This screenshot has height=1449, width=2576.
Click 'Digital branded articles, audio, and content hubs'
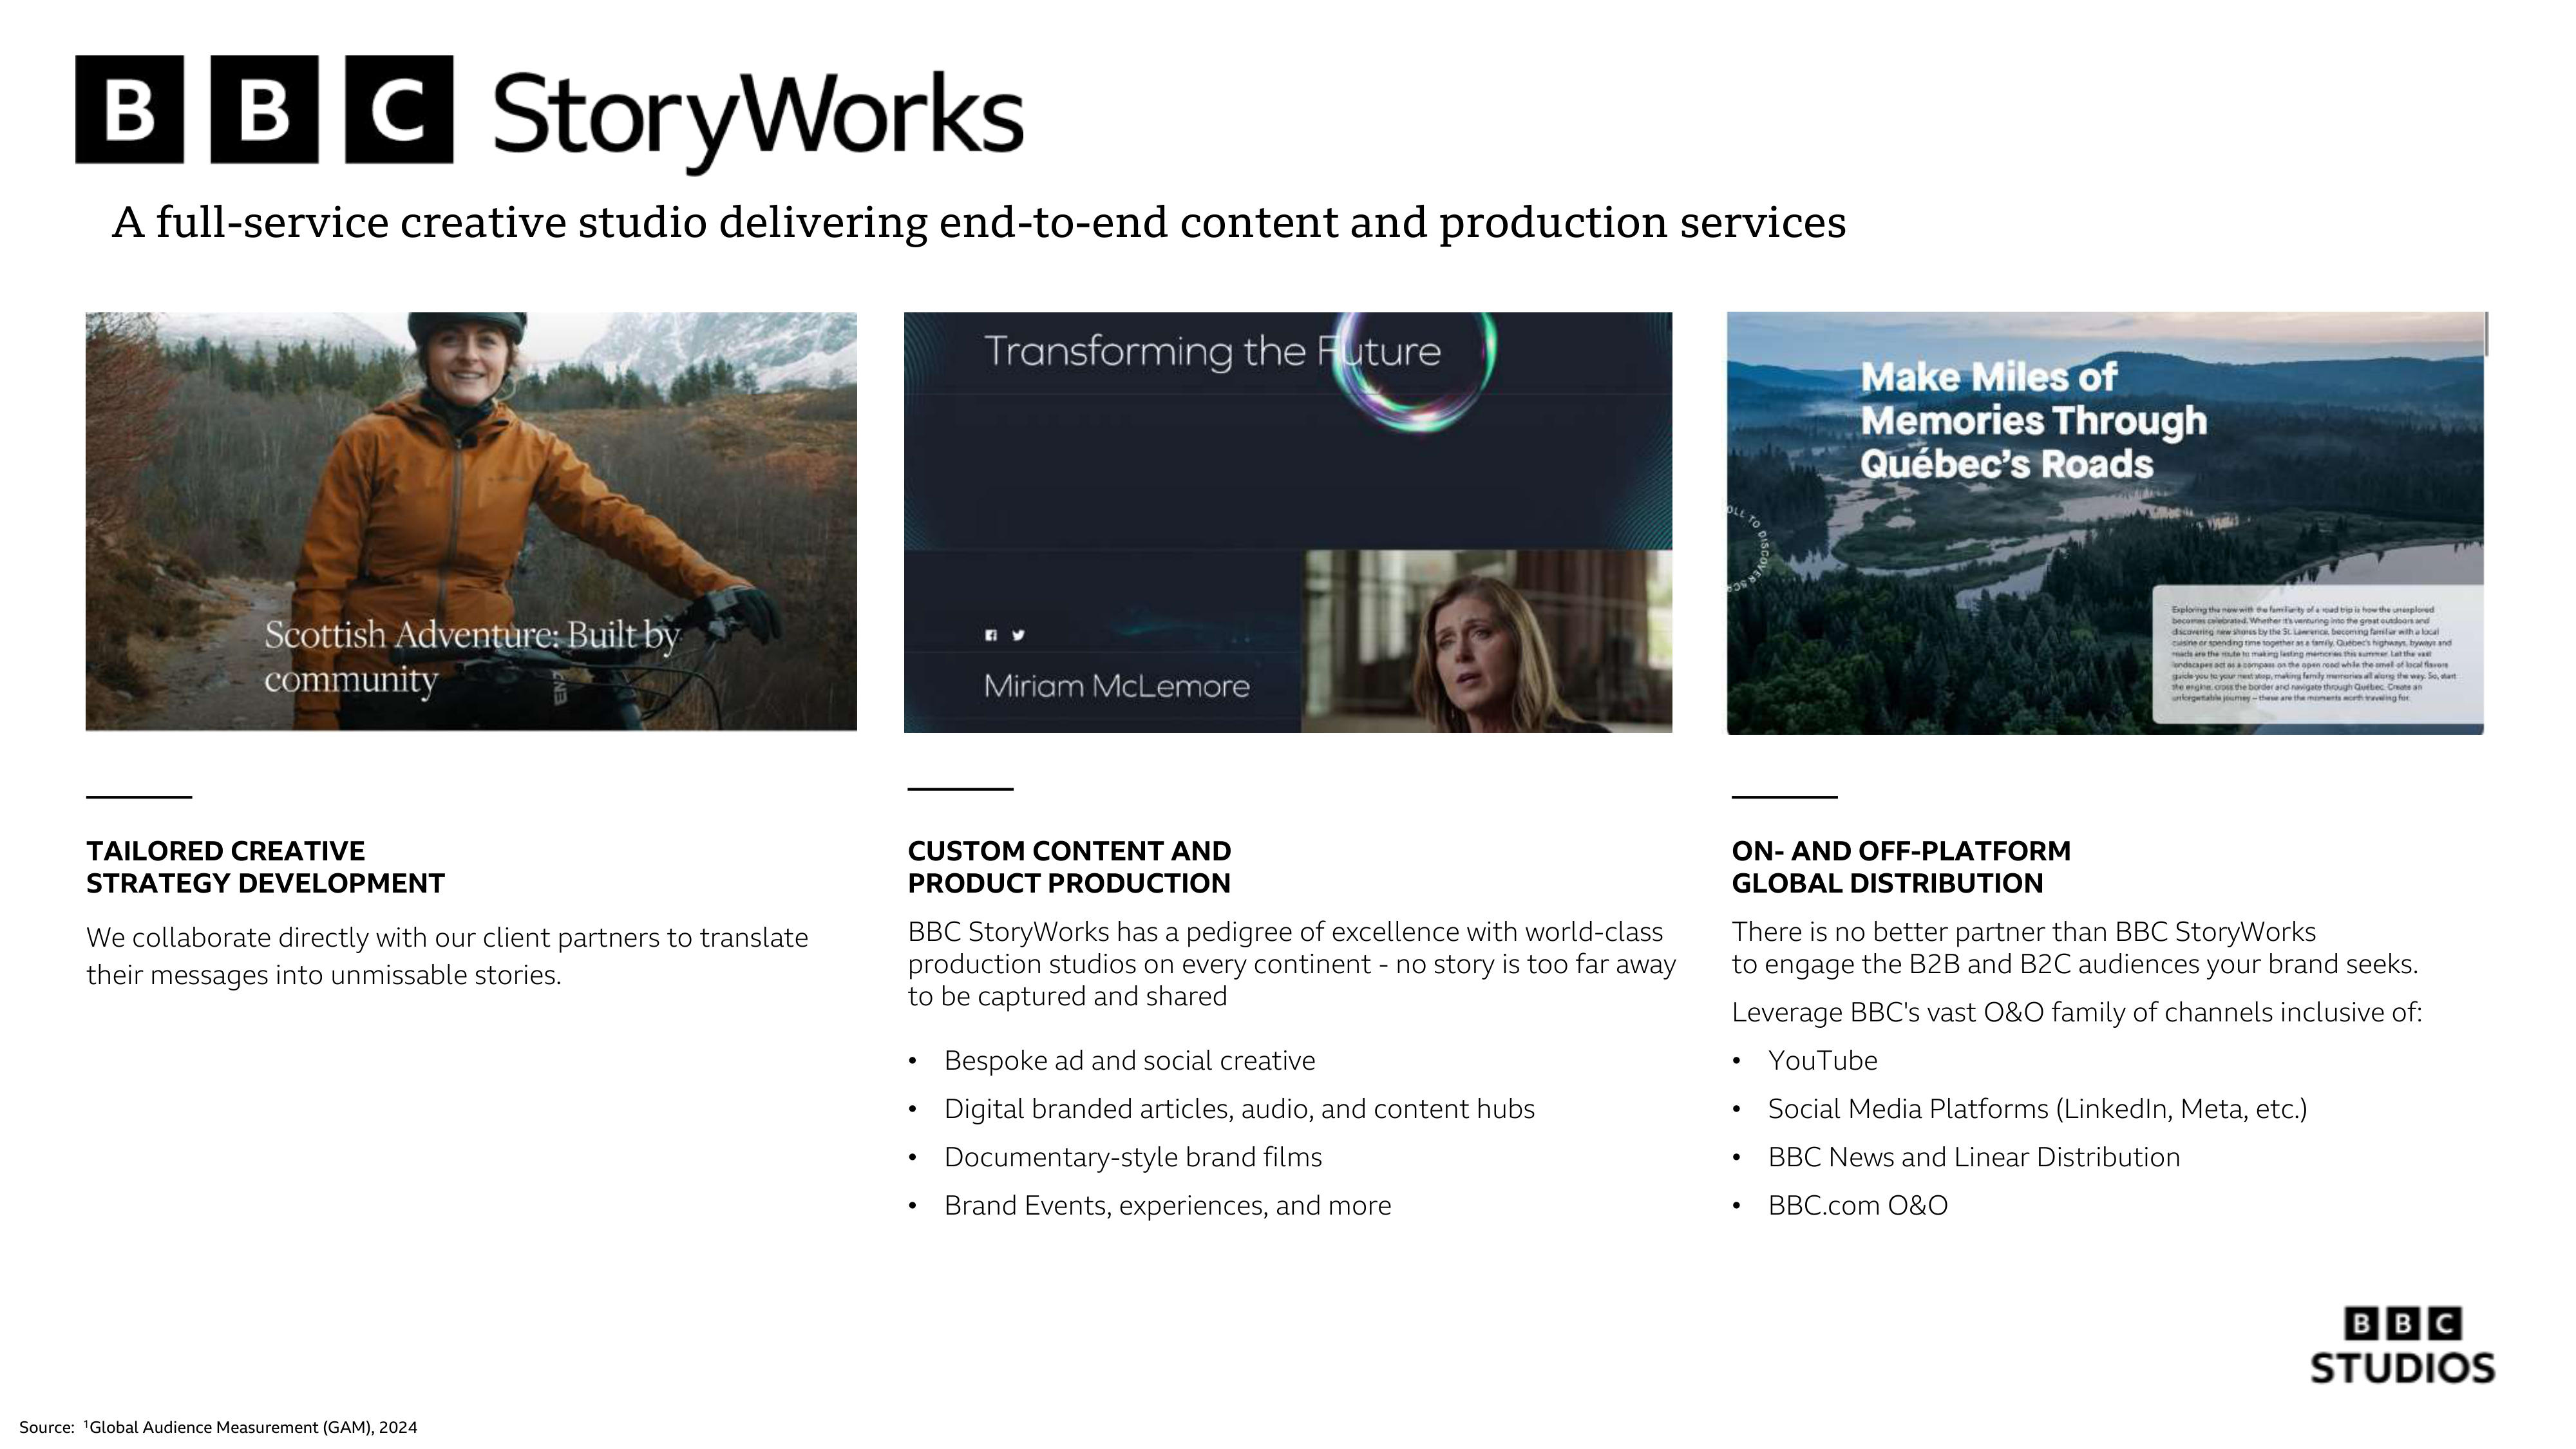point(1239,1109)
